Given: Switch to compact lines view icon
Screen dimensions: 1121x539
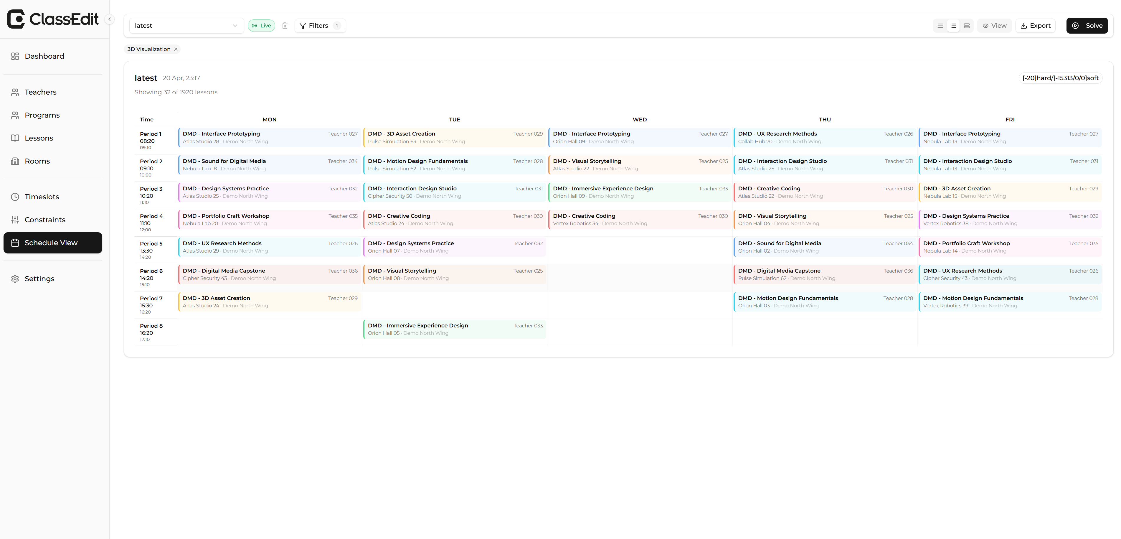Looking at the screenshot, I should click(940, 26).
